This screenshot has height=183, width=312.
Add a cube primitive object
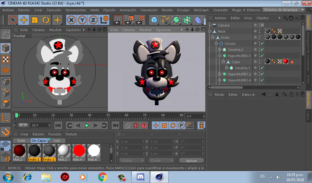[154, 20]
